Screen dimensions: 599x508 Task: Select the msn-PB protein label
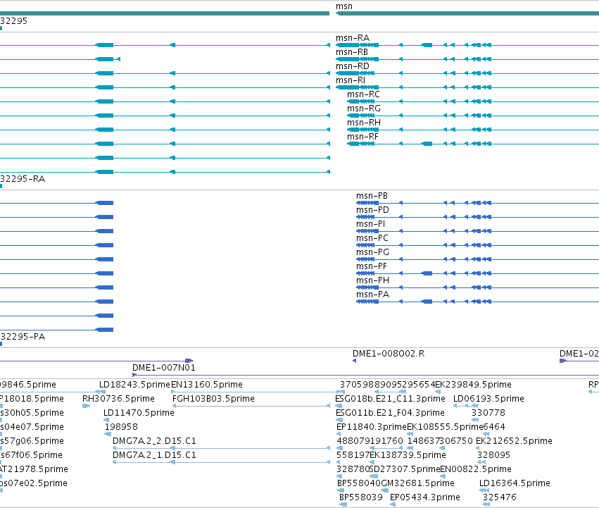[372, 196]
